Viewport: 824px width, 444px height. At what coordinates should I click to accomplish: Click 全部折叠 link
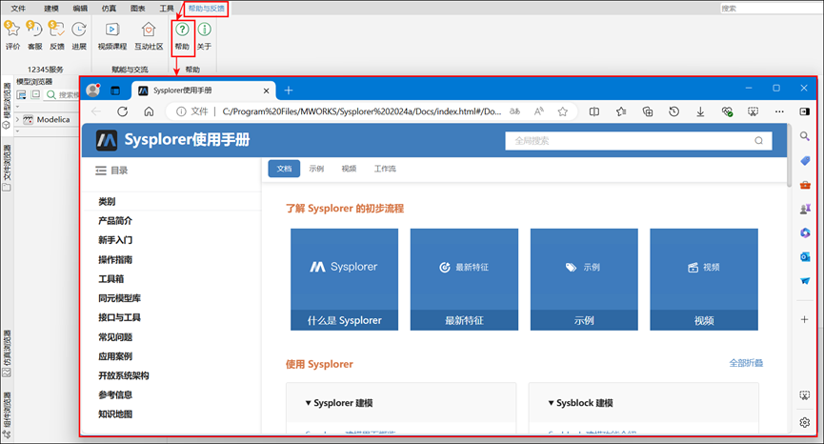click(x=746, y=363)
